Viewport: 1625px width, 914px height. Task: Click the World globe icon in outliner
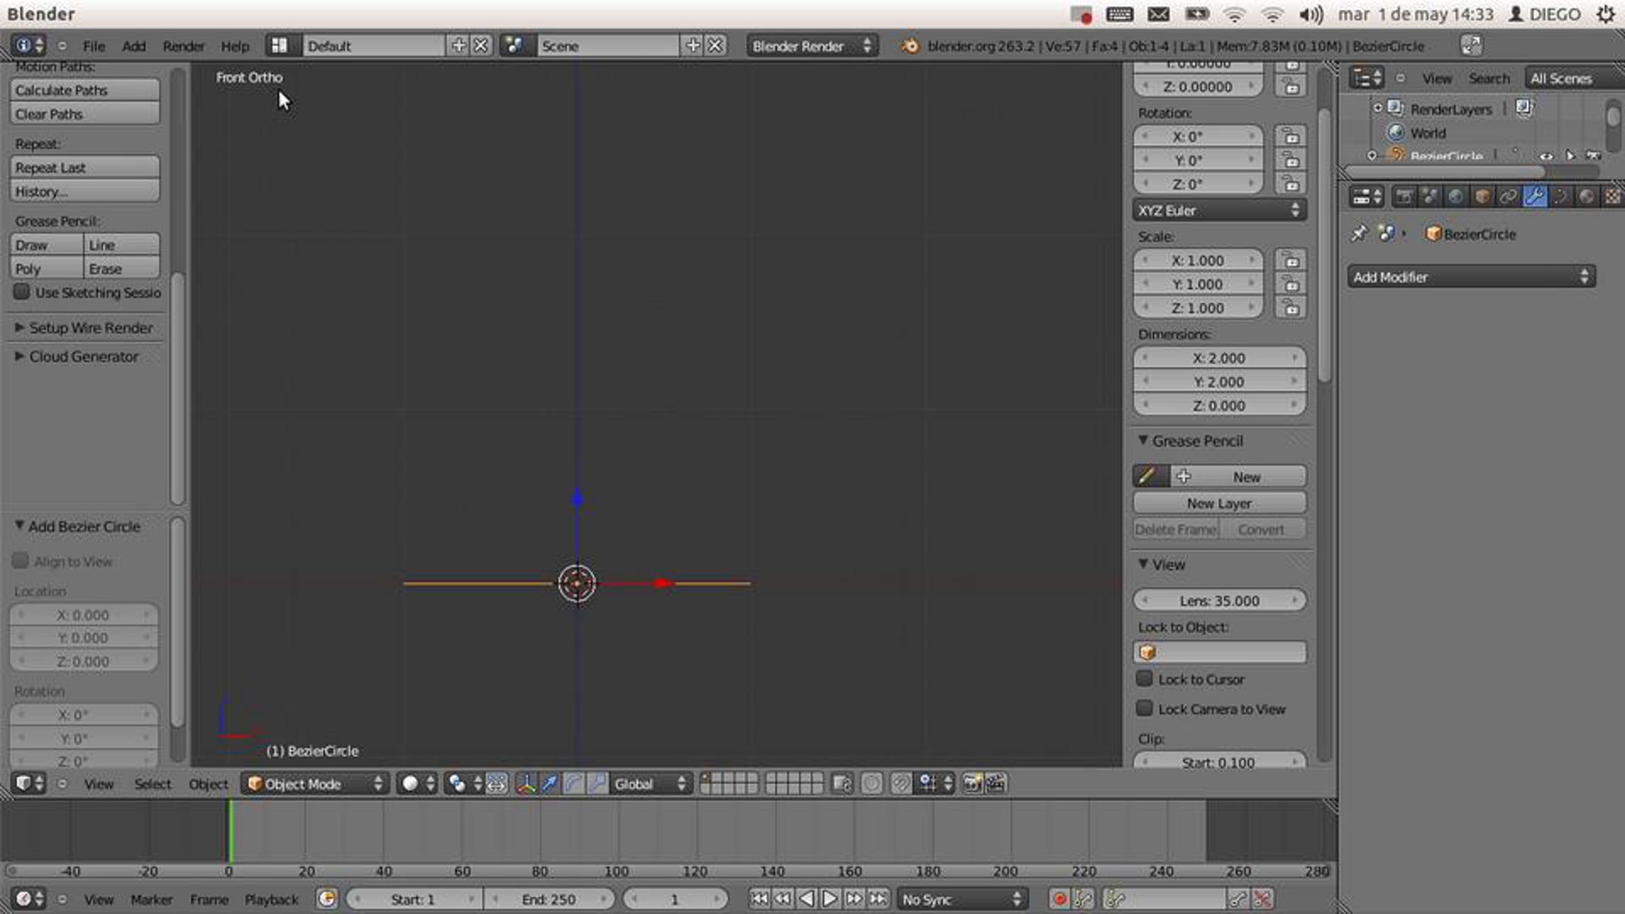[x=1396, y=133]
